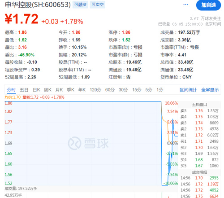Screen dimensions: 224x198
Task: Click the 买4 row at 1.68
Action: point(199,160)
